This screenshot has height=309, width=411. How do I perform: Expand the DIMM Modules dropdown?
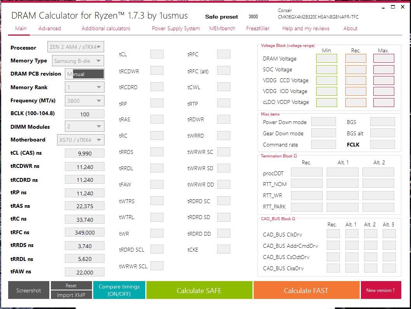pos(84,126)
